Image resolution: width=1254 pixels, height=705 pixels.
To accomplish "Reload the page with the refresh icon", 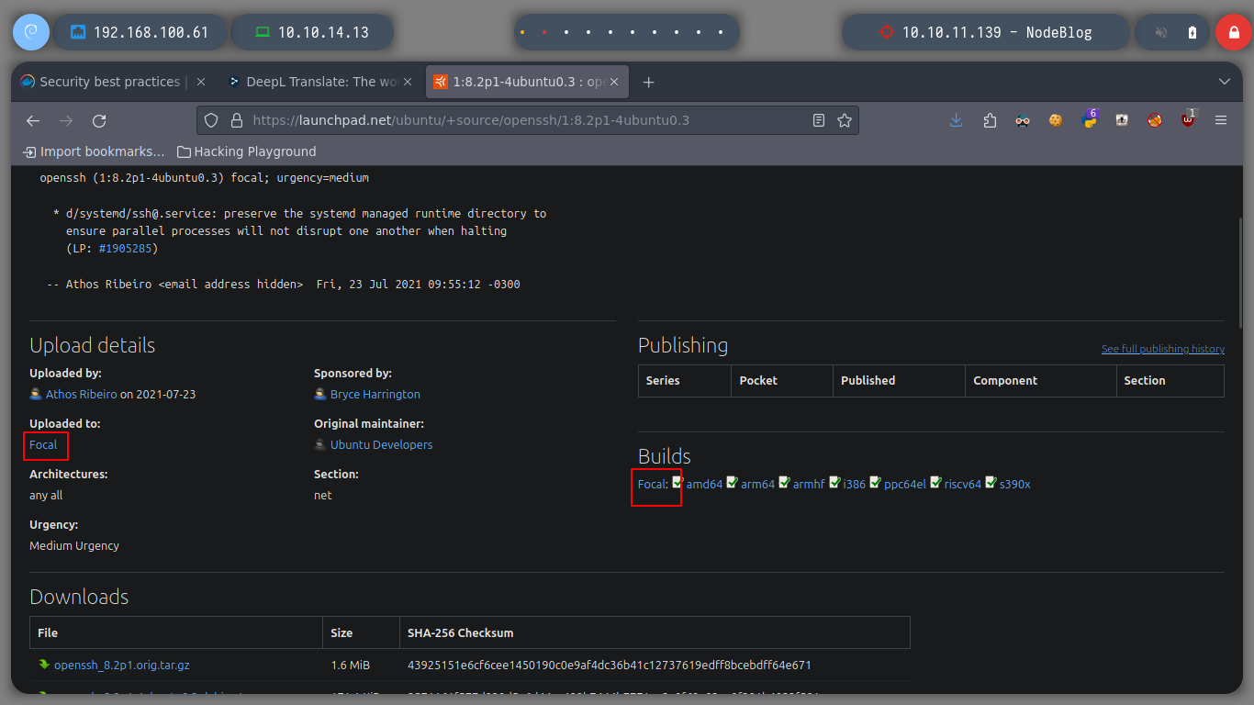I will 99,120.
